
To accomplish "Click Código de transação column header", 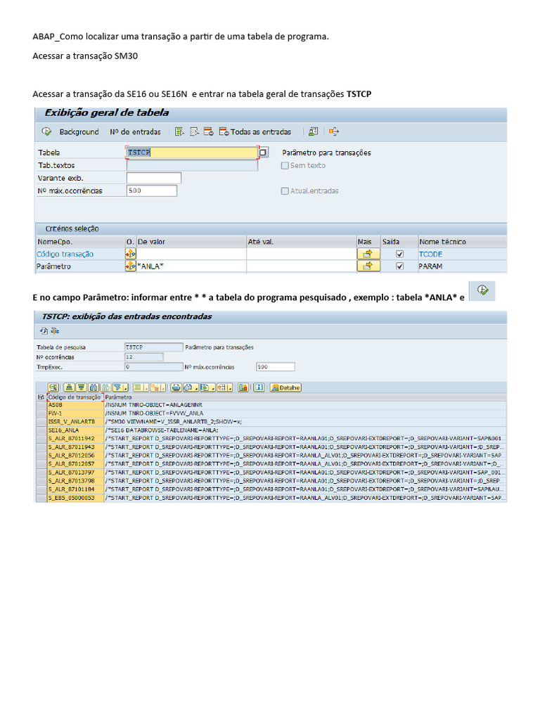I will click(x=75, y=397).
